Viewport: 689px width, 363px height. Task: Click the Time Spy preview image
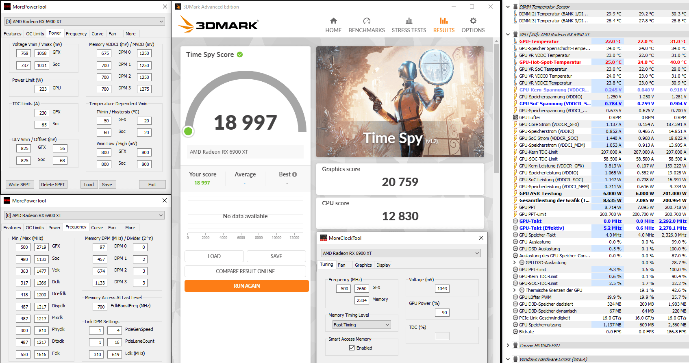400,102
